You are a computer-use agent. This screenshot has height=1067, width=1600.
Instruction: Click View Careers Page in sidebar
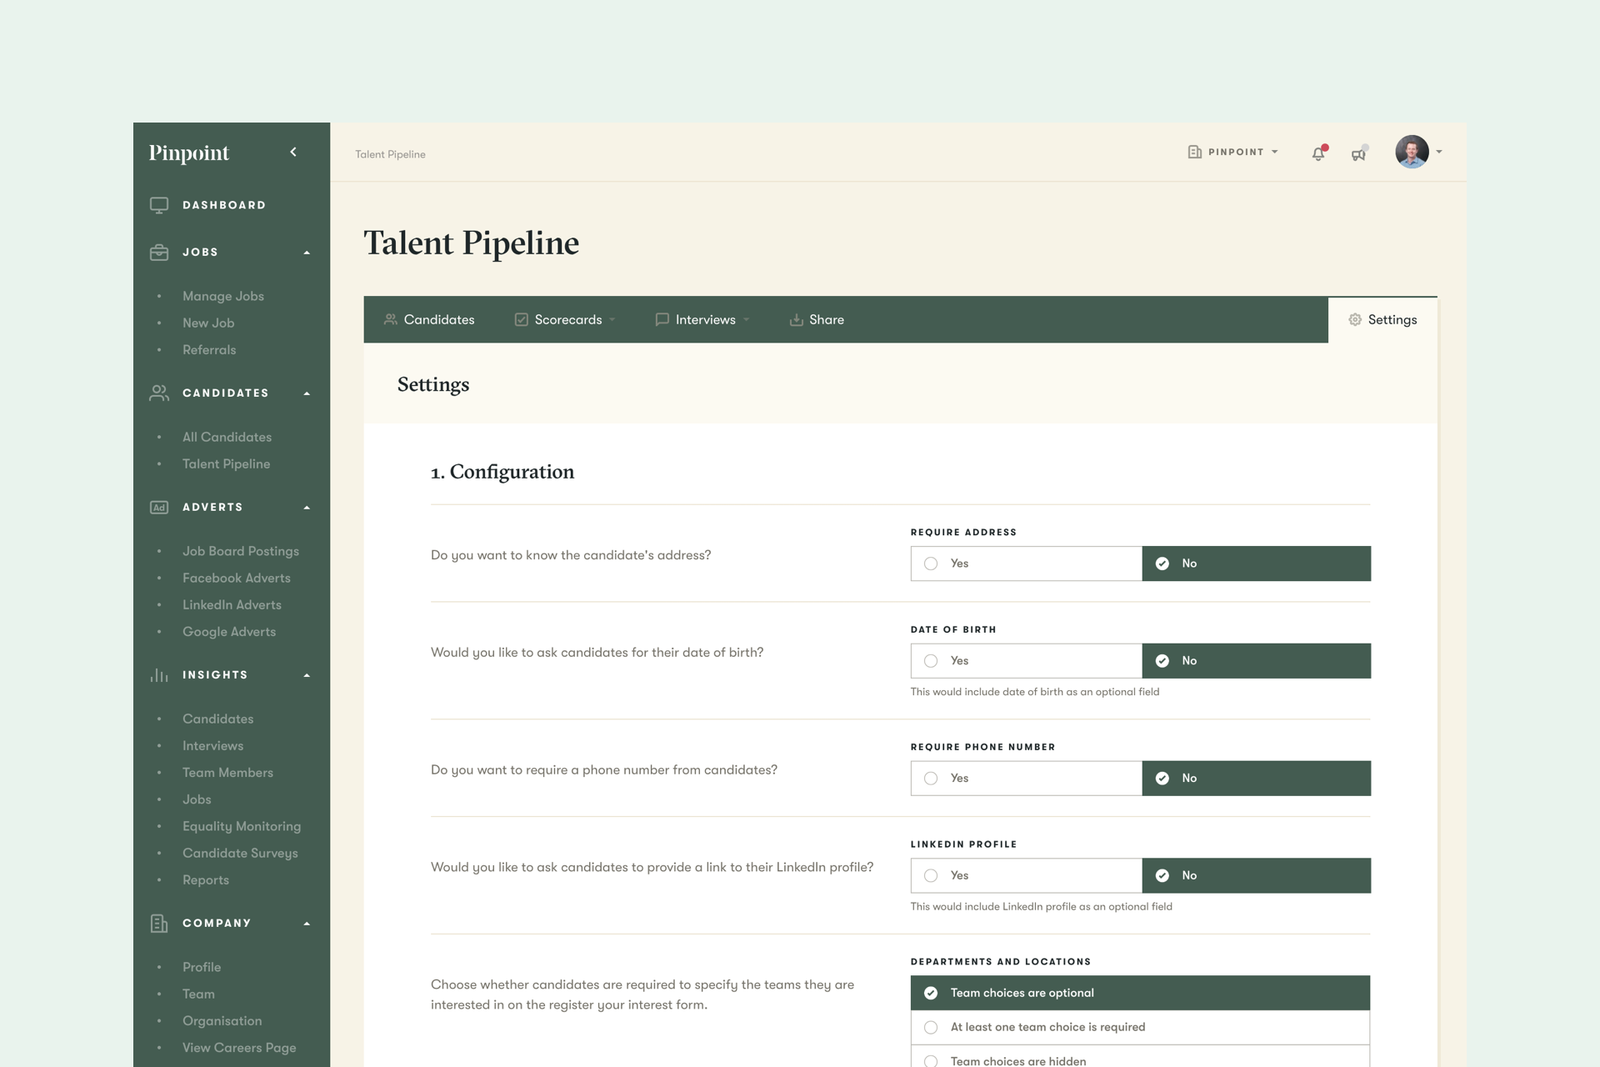(239, 1048)
